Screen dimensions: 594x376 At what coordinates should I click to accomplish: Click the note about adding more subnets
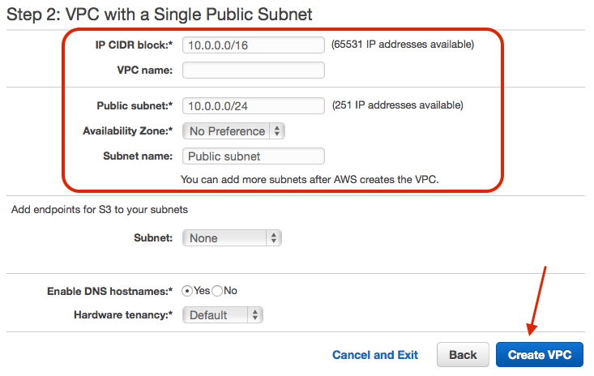pos(310,179)
